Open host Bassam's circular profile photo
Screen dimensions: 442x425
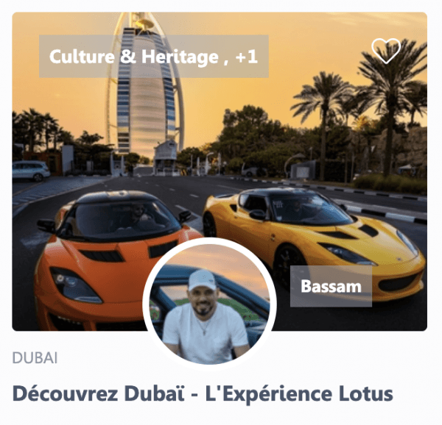click(x=209, y=303)
